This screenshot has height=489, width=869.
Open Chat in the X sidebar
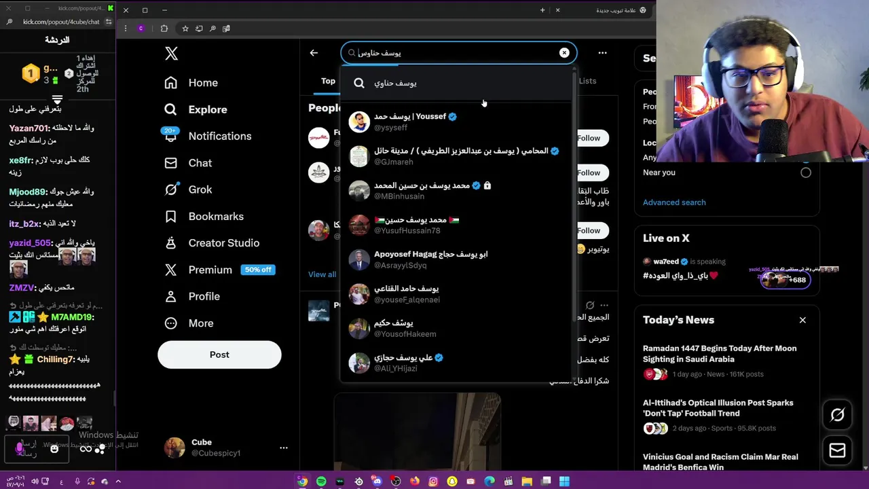tap(188, 163)
